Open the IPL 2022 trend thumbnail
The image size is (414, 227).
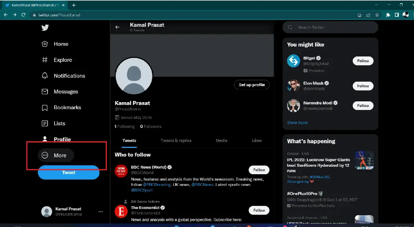click(365, 160)
